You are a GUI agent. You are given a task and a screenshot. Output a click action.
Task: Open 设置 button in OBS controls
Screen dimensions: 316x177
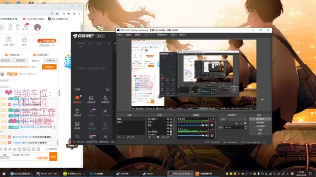tap(260, 130)
